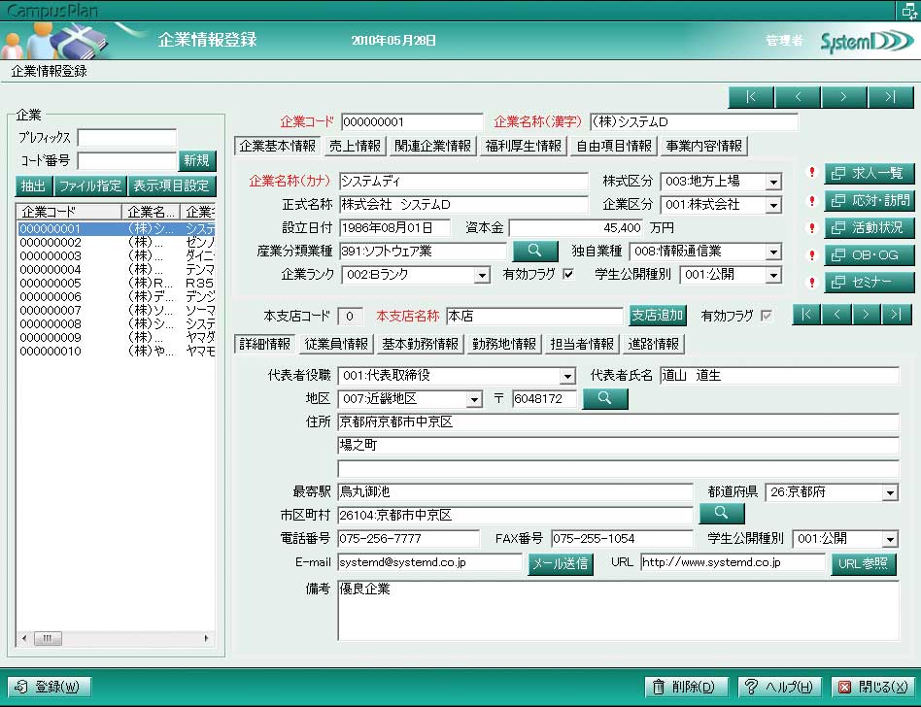The height and width of the screenshot is (707, 921).
Task: Open ヘルプ(H)
Action: [779, 687]
